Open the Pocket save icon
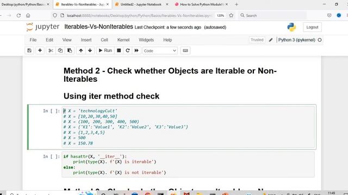Screen dimensions: 348x195 pos(329,15)
